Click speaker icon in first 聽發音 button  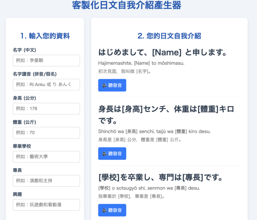[105, 85]
